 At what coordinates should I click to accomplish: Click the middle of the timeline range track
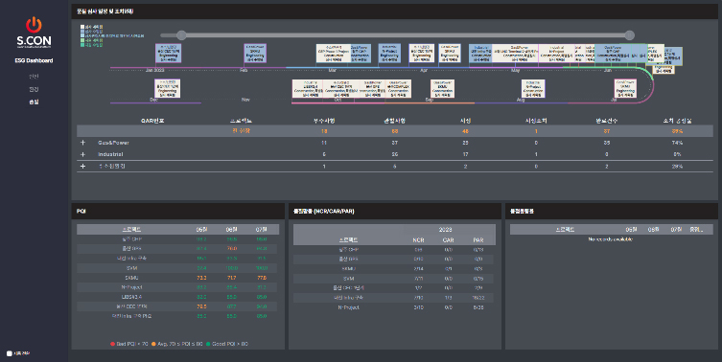click(406, 35)
